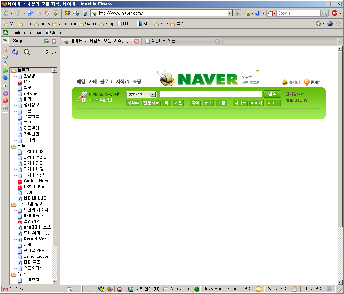The height and width of the screenshot is (294, 344).
Task: Refresh Sage feeds with blue arrows icon
Action: point(15,52)
